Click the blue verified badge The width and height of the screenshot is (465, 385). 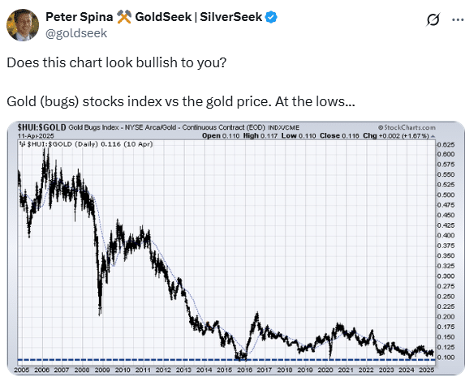click(271, 17)
